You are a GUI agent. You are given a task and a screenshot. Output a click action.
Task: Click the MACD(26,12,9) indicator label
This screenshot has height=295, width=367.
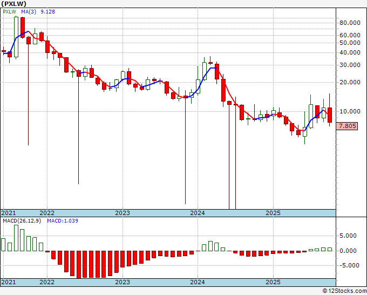coord(22,221)
